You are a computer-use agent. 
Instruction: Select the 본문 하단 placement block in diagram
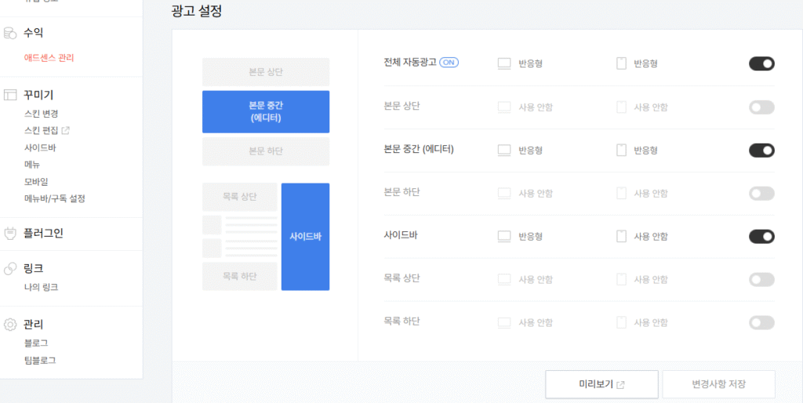tap(266, 151)
